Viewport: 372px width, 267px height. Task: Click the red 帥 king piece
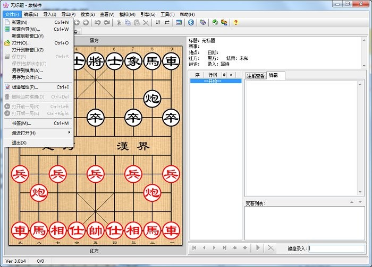[95, 230]
